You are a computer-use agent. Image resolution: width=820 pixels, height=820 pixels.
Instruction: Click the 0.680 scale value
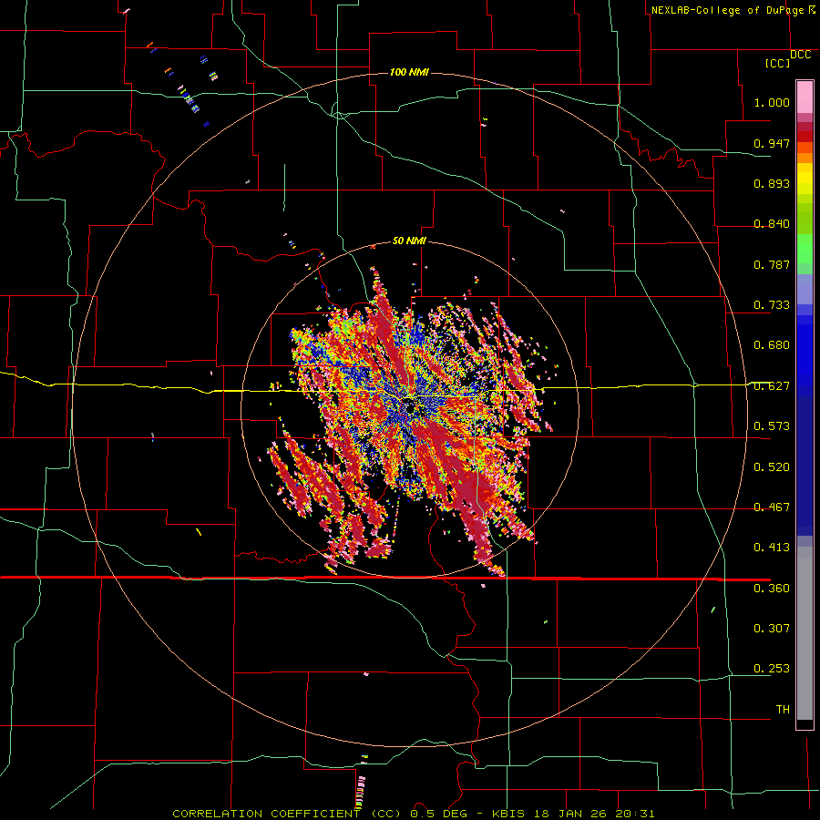coord(772,345)
